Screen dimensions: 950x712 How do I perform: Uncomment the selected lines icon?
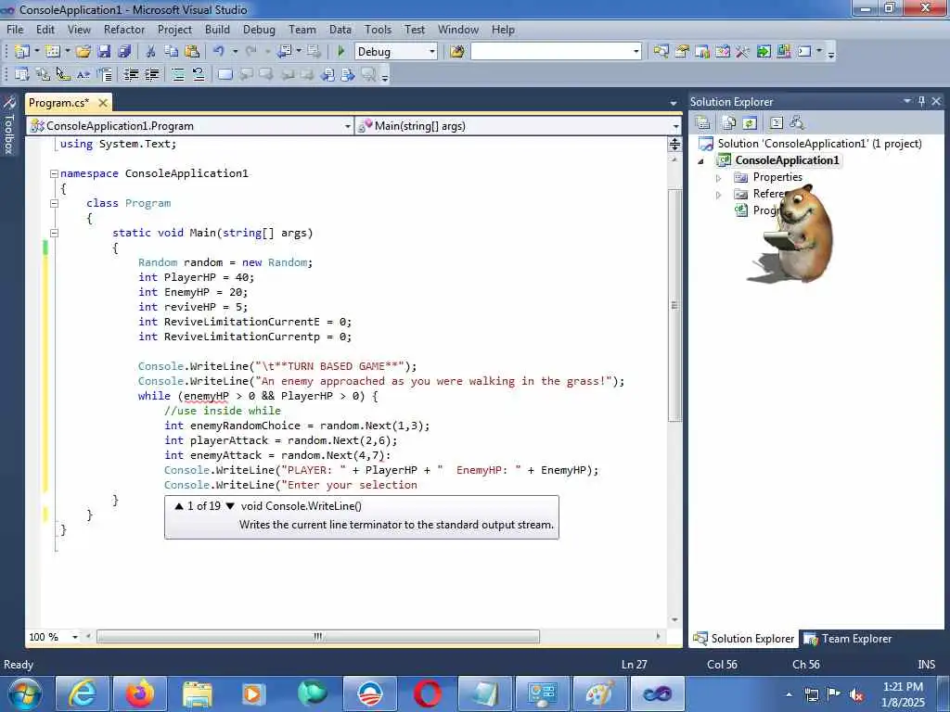[199, 74]
